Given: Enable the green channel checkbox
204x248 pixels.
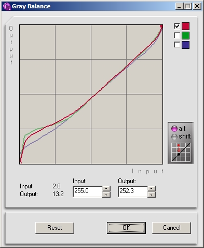Looking at the screenshot, I should 177,36.
